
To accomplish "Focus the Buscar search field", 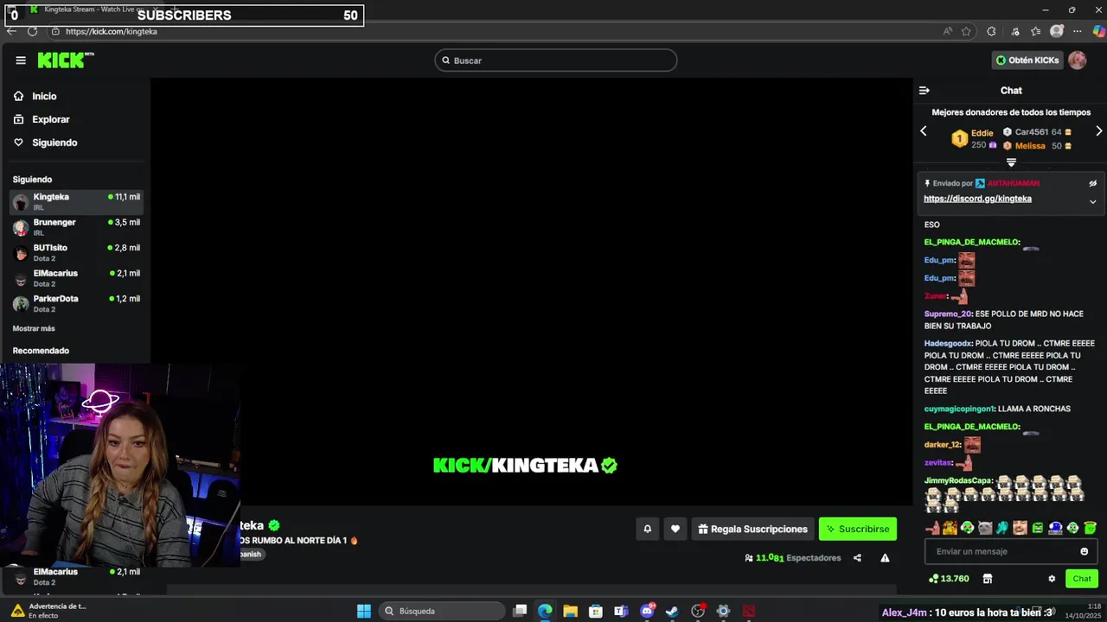I will tap(555, 60).
